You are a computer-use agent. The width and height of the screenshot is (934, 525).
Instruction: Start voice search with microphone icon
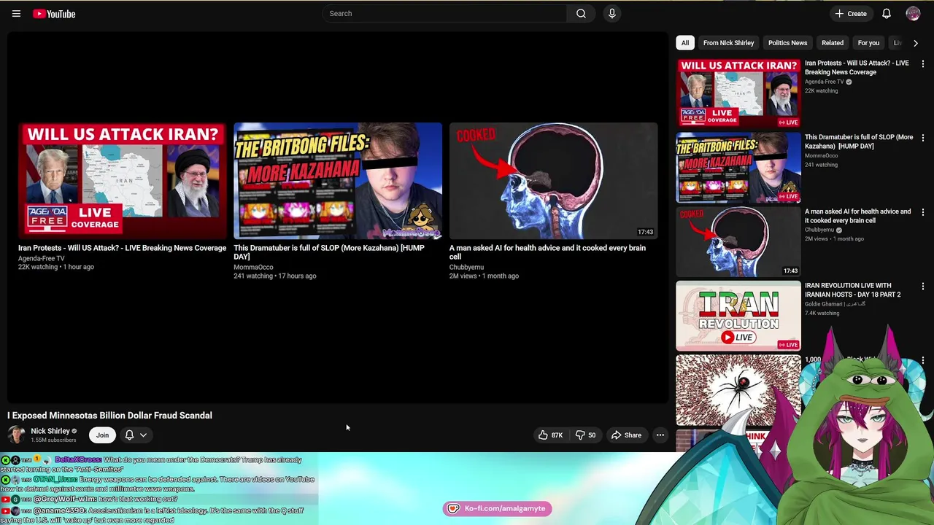point(612,13)
